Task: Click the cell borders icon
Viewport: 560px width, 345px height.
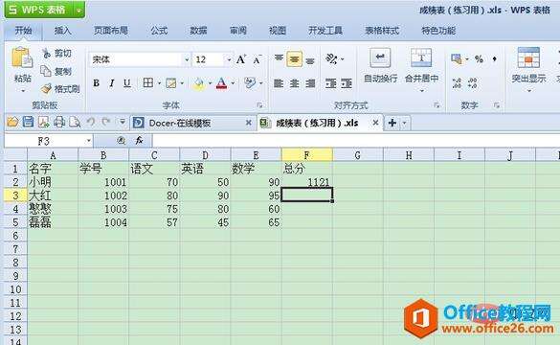Action: click(x=148, y=83)
